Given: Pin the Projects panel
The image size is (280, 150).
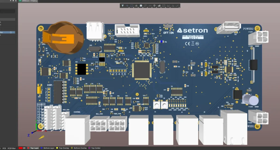Looking at the screenshot, I should tap(13, 1).
